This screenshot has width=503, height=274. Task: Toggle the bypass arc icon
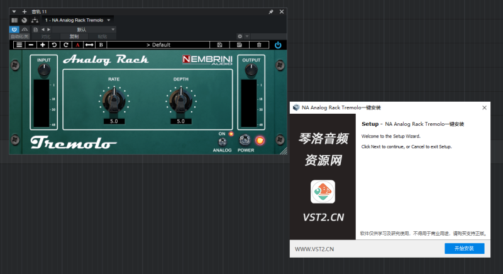click(x=25, y=30)
